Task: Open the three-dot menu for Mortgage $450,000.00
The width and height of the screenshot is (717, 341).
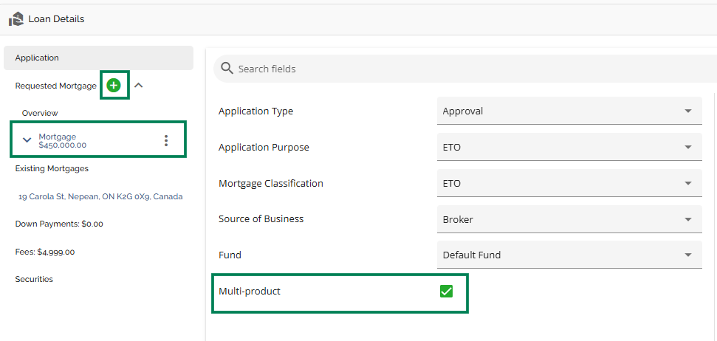Action: [x=166, y=140]
